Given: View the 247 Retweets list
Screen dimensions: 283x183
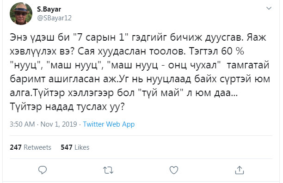Looking at the screenshot, I should pyautogui.click(x=31, y=147).
